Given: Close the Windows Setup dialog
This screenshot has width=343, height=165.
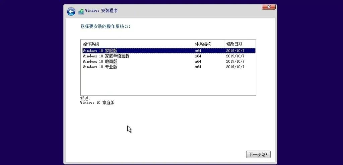Looking at the screenshot, I should pyautogui.click(x=269, y=7).
